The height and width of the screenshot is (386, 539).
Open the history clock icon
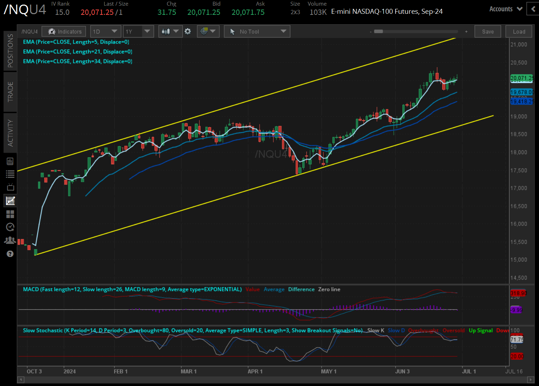coord(10,227)
